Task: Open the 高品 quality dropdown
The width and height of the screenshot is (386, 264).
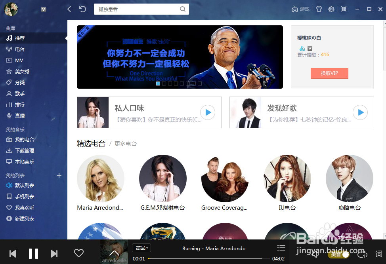Action: pyautogui.click(x=141, y=248)
